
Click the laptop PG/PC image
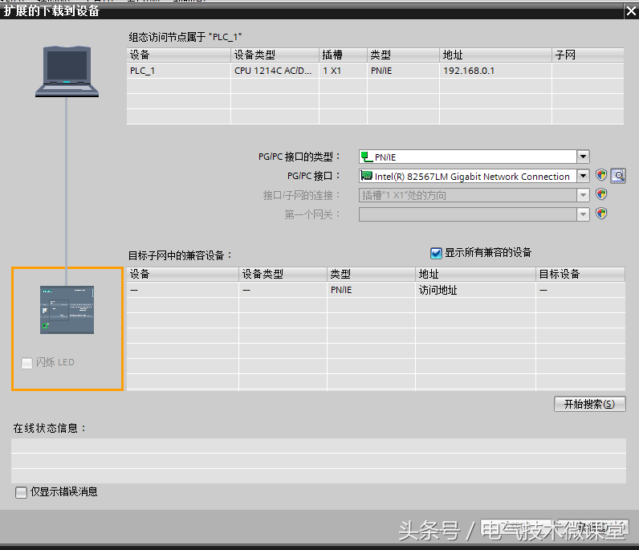coord(67,71)
